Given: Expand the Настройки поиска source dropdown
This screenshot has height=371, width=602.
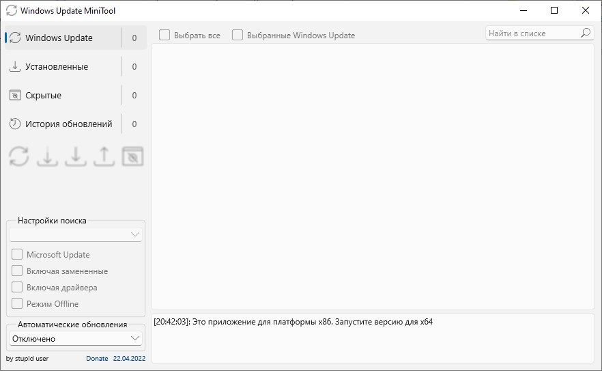Looking at the screenshot, I should pos(76,234).
